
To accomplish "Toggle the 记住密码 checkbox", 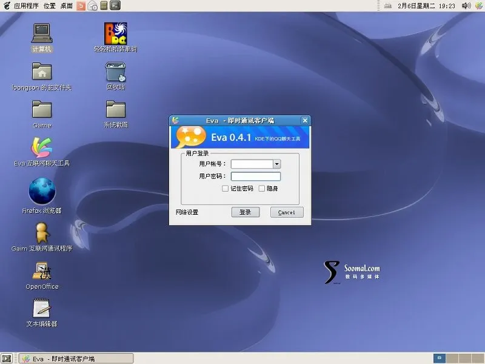I will [225, 189].
